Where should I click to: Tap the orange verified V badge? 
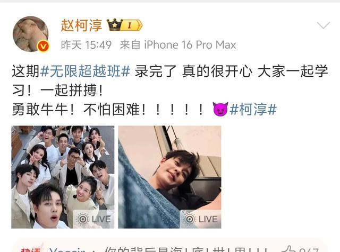[43, 46]
